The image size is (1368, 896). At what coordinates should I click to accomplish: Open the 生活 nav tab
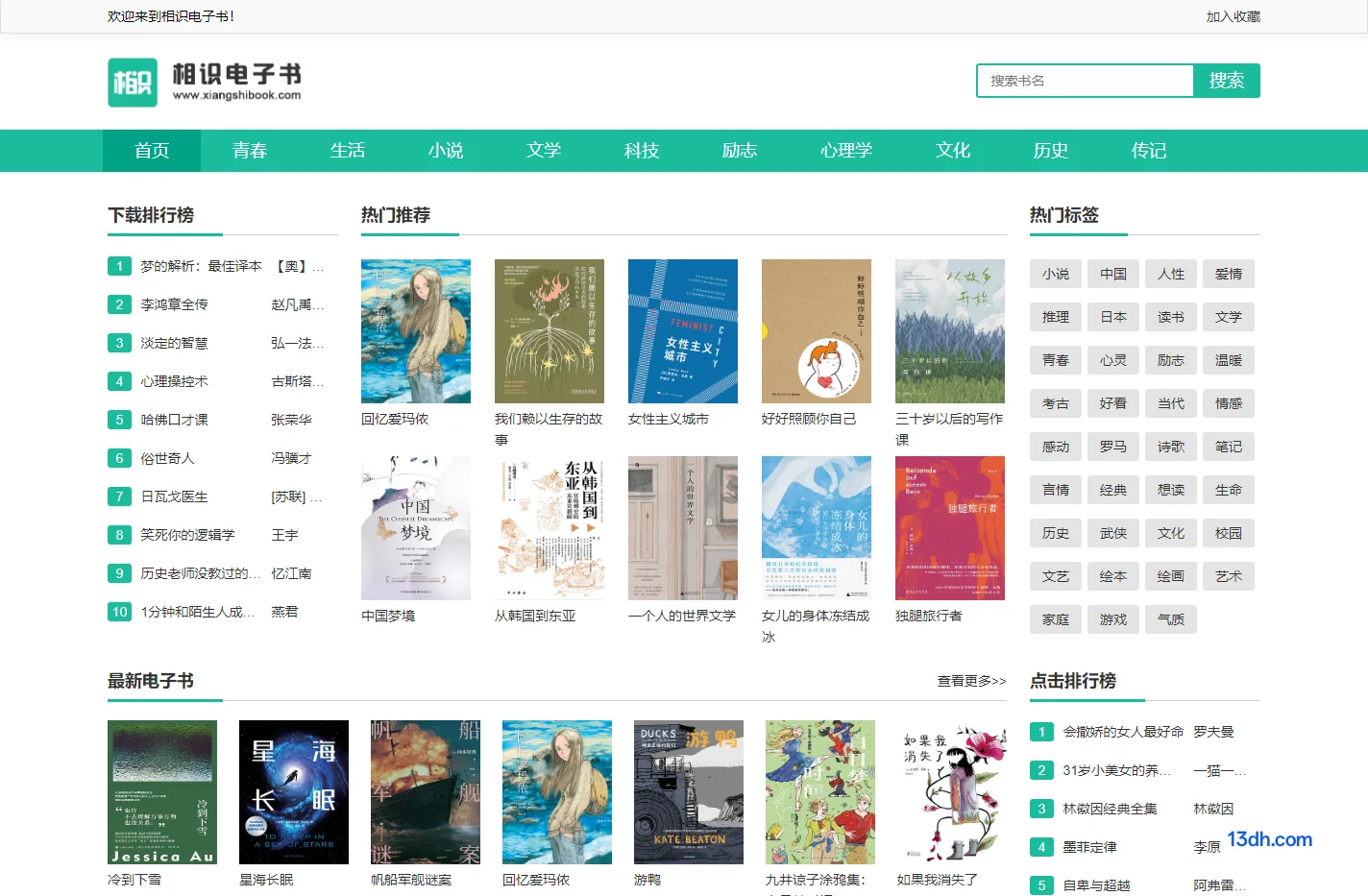(x=348, y=151)
